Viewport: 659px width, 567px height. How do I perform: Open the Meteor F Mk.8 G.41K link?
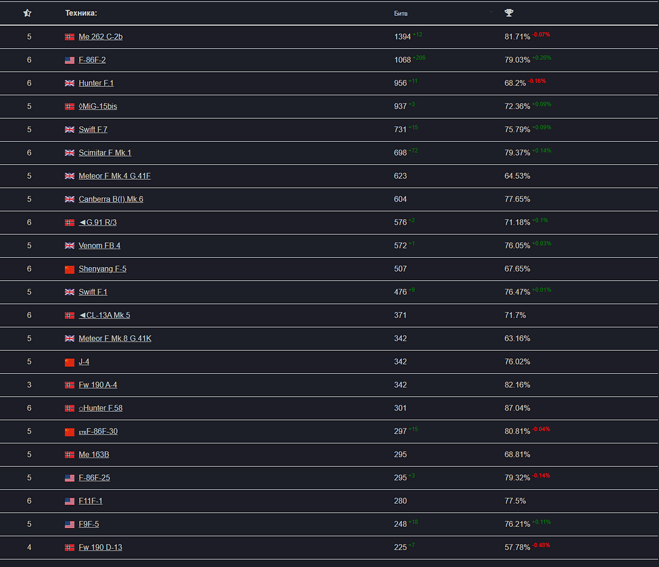pos(115,338)
